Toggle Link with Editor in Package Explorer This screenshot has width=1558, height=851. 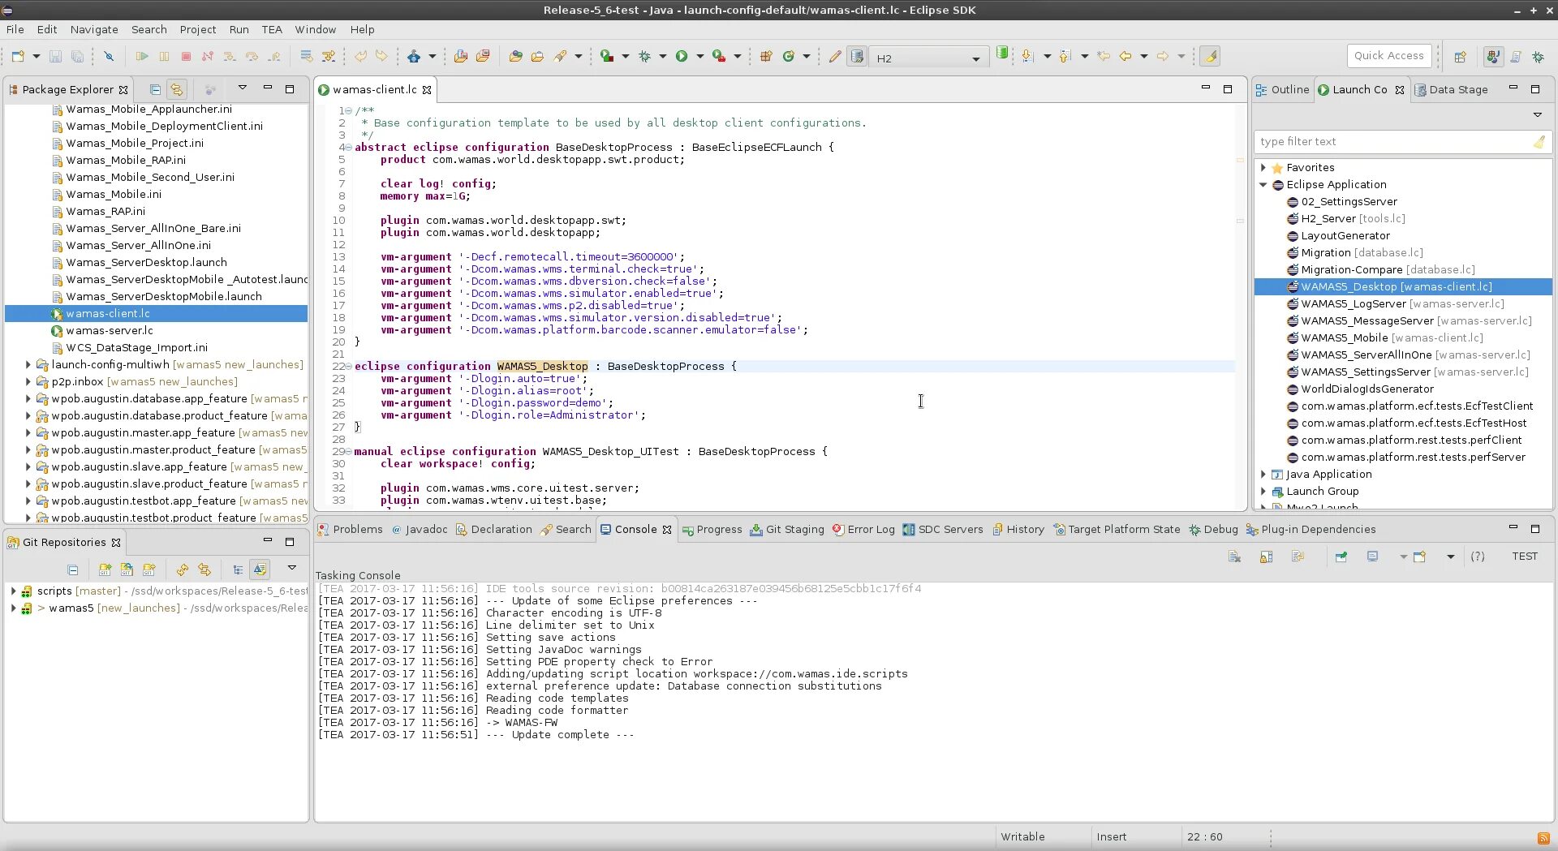(177, 89)
